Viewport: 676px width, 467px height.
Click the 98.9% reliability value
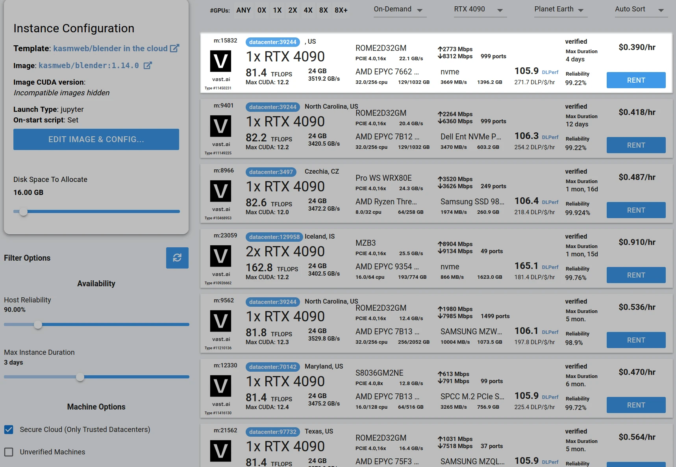(574, 343)
